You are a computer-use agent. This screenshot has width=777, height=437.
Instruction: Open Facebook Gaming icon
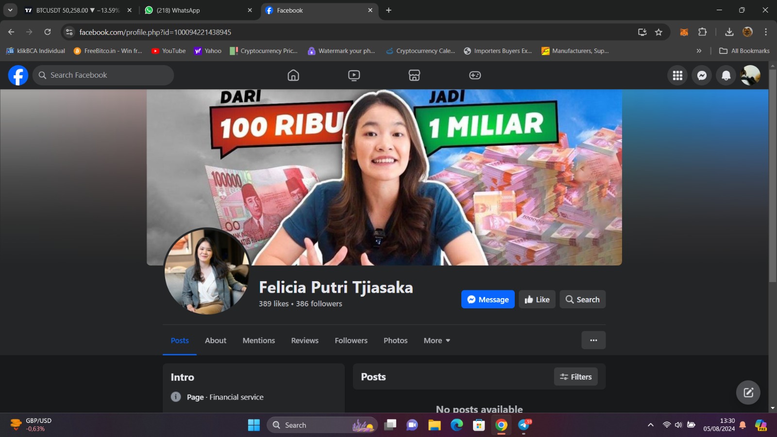pyautogui.click(x=475, y=75)
